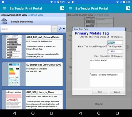This screenshot has height=117, width=132.
Task: Click theoretical weight field showing 02000
Action: click(115, 43)
